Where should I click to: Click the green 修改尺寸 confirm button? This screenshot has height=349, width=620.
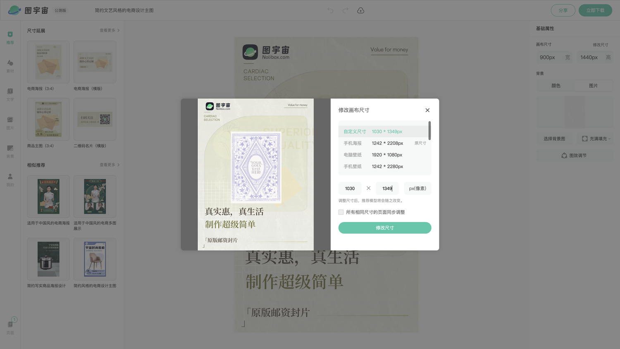[385, 228]
